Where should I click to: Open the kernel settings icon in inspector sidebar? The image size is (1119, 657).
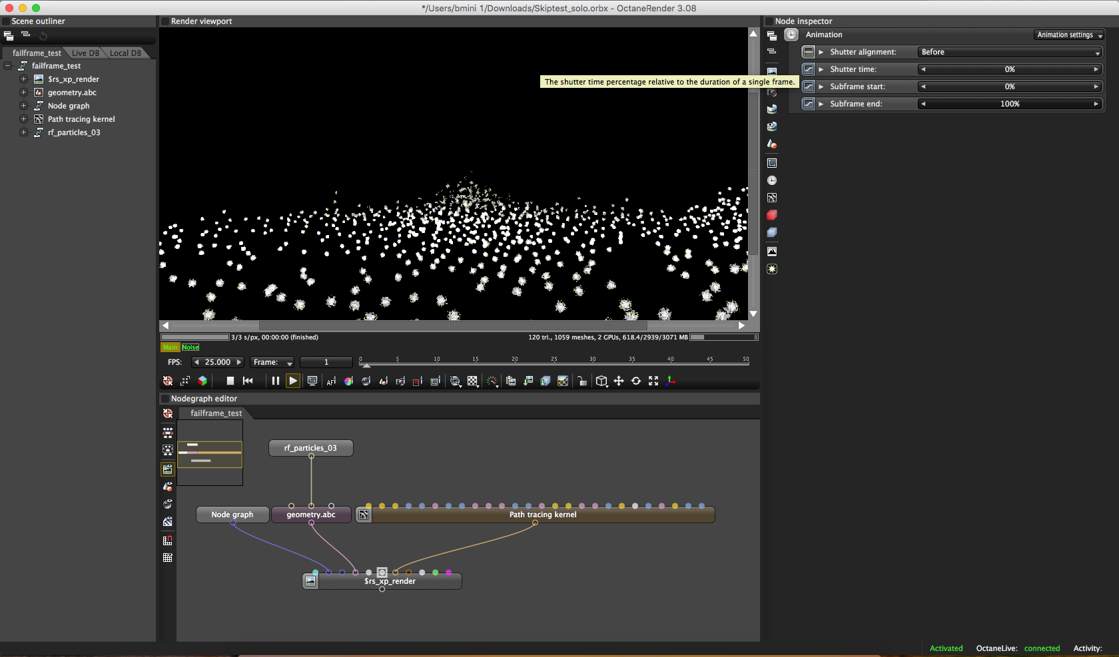tap(772, 198)
